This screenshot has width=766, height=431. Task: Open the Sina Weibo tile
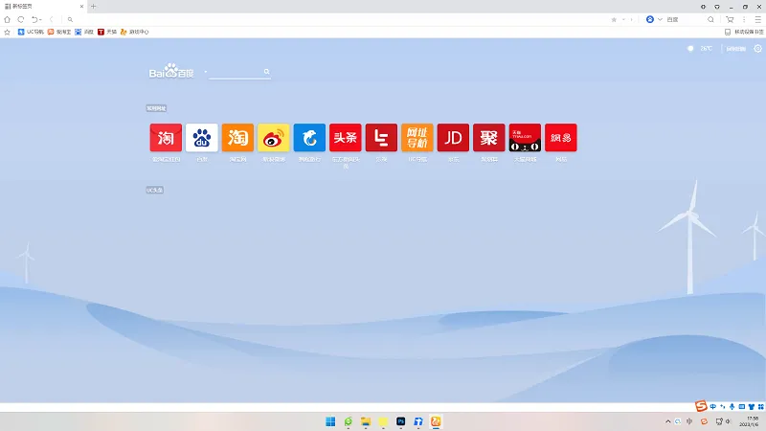click(274, 138)
